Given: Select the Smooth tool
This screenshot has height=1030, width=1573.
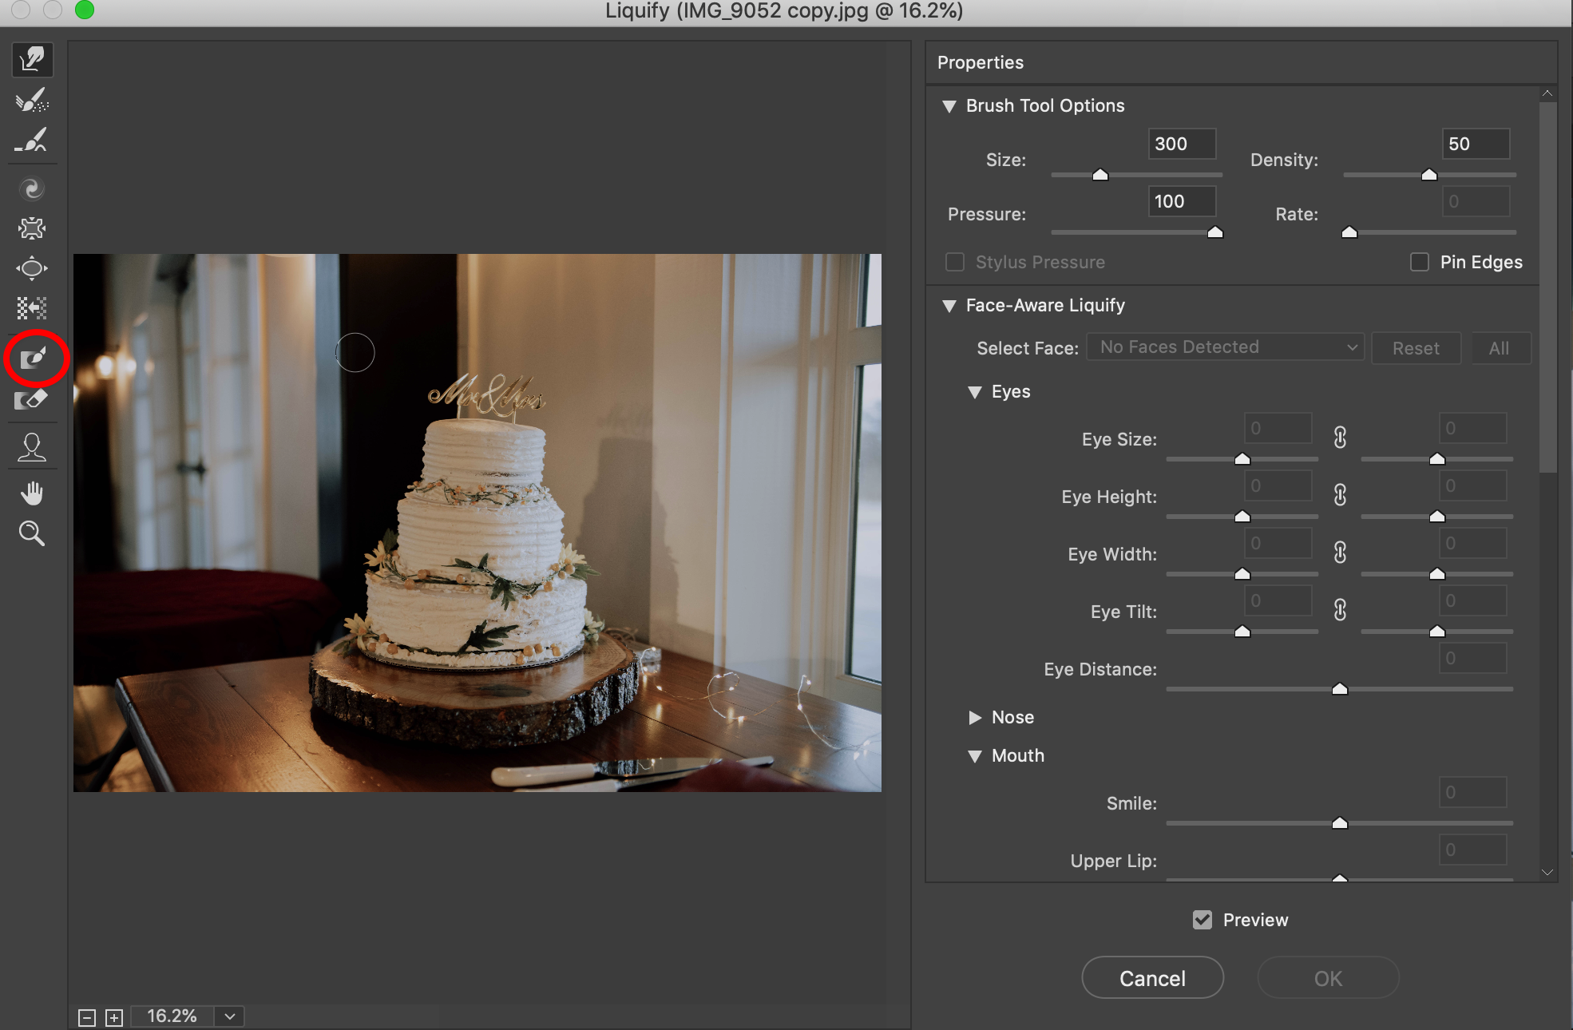Looking at the screenshot, I should click(x=33, y=141).
